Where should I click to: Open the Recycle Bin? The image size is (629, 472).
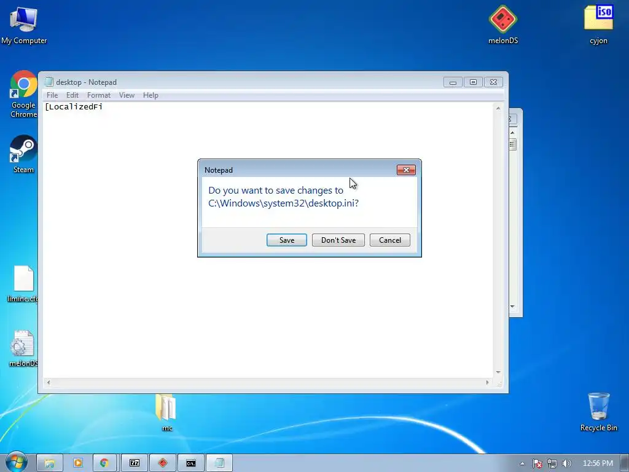pyautogui.click(x=598, y=412)
